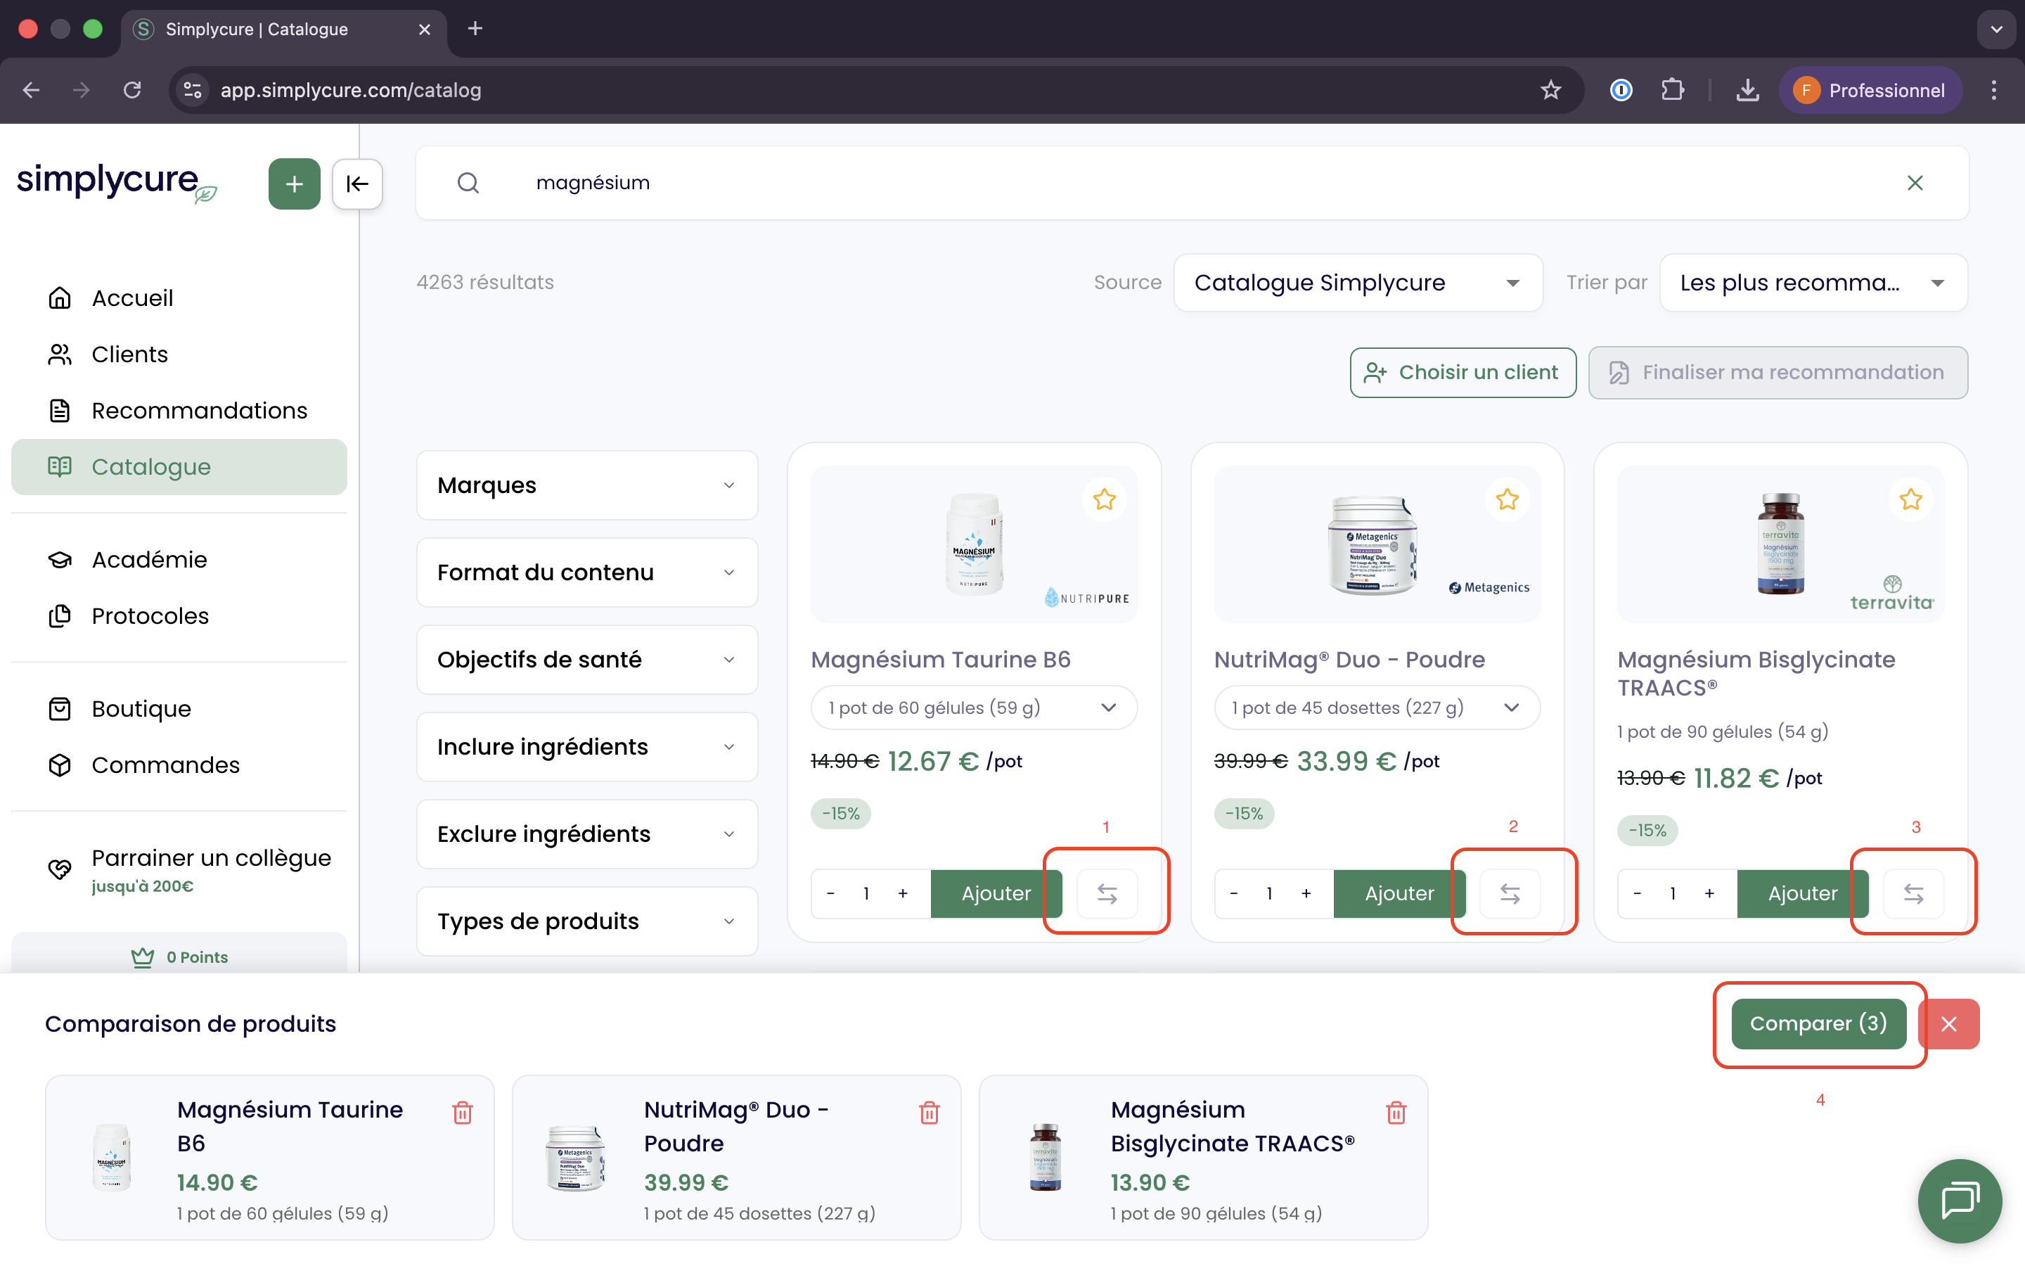Click the 1Password extension icon

point(1621,89)
